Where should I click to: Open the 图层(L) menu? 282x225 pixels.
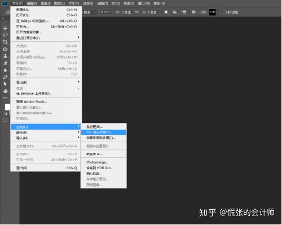[x=59, y=3]
